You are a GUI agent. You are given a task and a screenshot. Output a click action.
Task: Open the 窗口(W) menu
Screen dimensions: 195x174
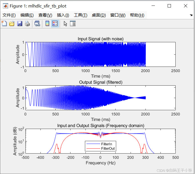[x=118, y=15]
